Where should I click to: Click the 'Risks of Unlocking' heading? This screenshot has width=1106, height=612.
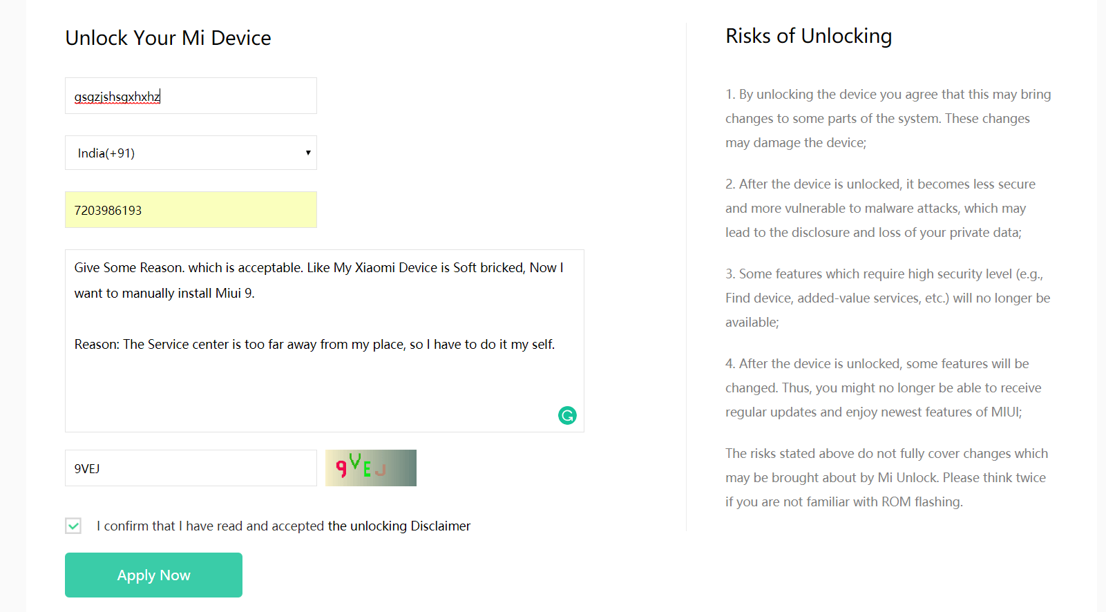click(x=808, y=36)
